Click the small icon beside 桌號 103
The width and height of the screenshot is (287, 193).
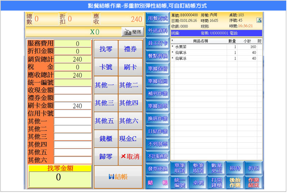(x=259, y=20)
